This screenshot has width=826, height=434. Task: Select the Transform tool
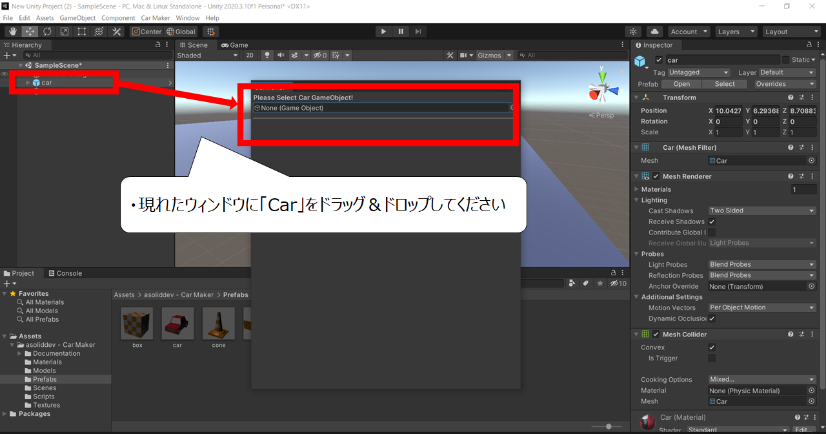pyautogui.click(x=99, y=32)
